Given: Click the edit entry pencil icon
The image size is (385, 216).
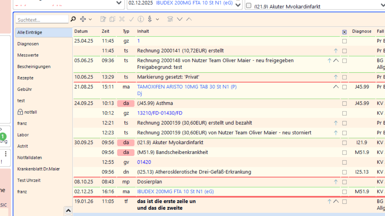Looking at the screenshot, I should (103, 19).
